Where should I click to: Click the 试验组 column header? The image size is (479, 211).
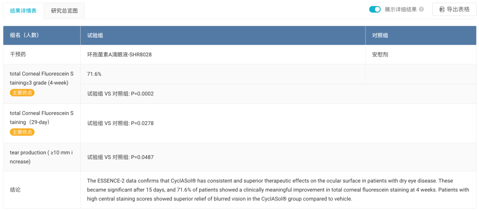tap(223, 35)
